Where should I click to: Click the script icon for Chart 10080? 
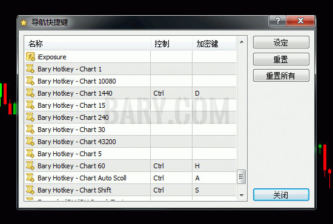30,81
